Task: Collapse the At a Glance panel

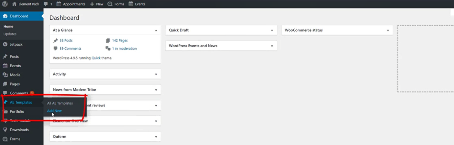Action: tap(156, 30)
